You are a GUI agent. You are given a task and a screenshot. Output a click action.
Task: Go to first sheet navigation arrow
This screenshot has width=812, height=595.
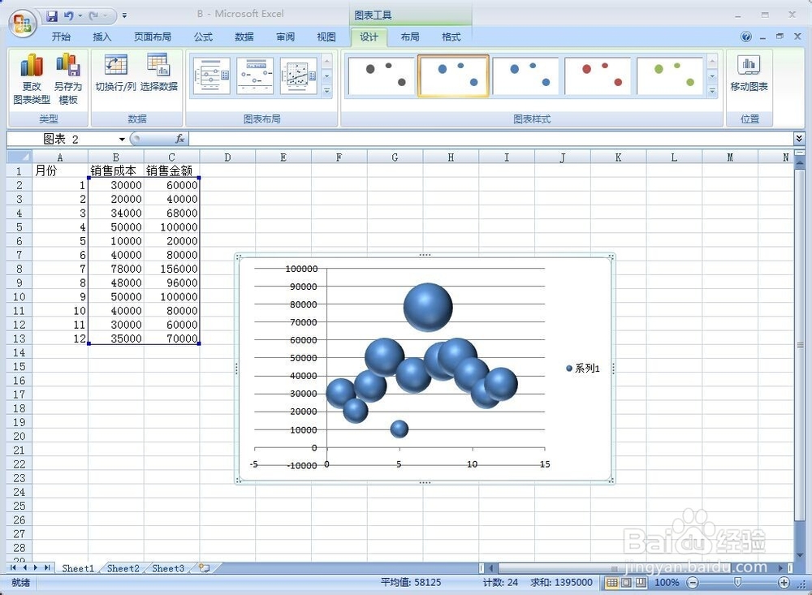coord(14,567)
